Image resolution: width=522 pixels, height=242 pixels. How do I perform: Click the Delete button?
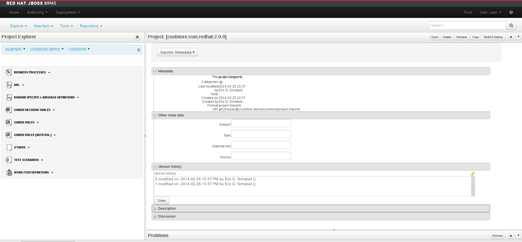(447, 37)
